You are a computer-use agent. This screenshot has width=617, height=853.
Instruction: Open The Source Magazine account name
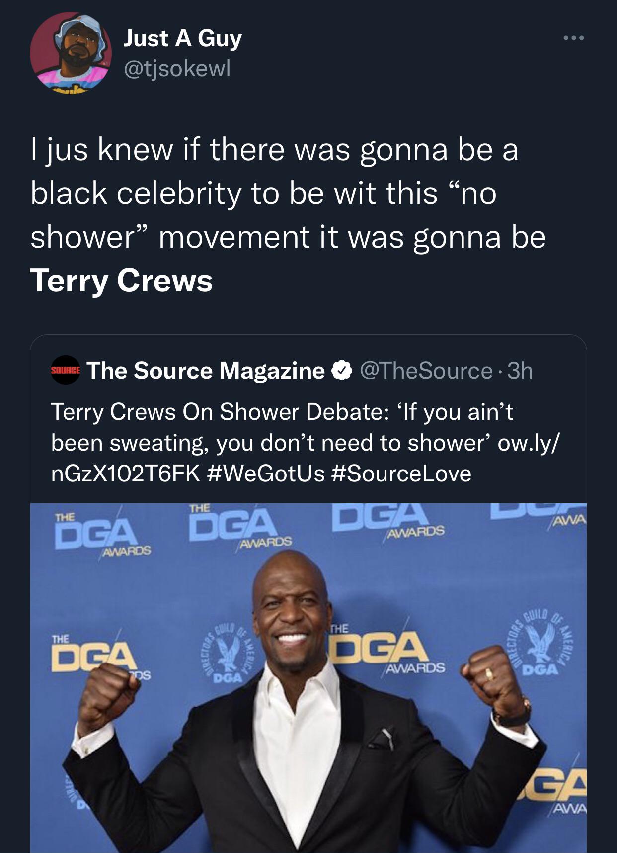point(206,371)
